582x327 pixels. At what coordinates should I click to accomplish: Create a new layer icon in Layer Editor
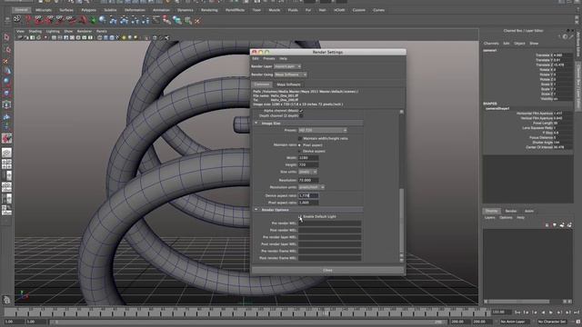coord(562,225)
